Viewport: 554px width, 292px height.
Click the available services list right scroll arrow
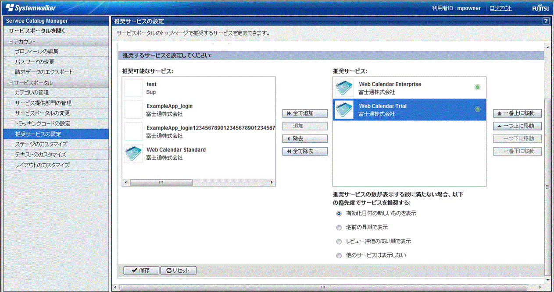[x=272, y=183]
